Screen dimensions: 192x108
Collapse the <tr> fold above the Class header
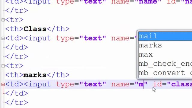[3, 20]
